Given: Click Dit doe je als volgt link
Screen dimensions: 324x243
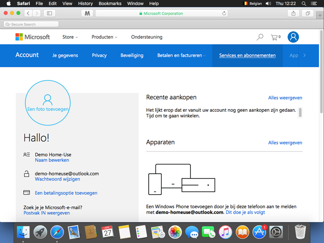Looking at the screenshot, I should coord(245,212).
